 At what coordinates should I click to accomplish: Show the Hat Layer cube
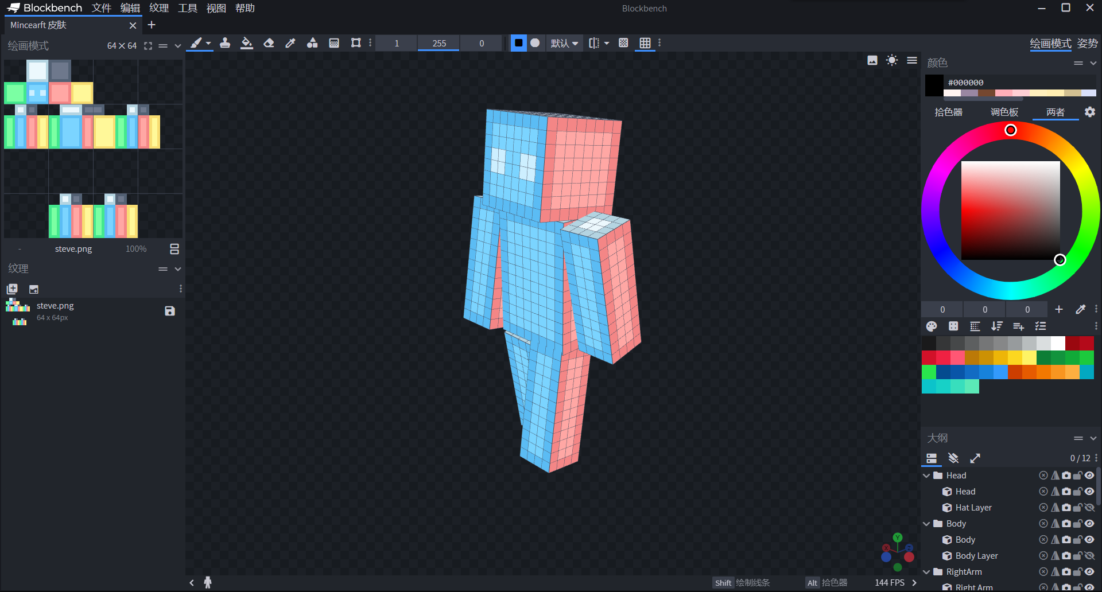click(x=1089, y=508)
